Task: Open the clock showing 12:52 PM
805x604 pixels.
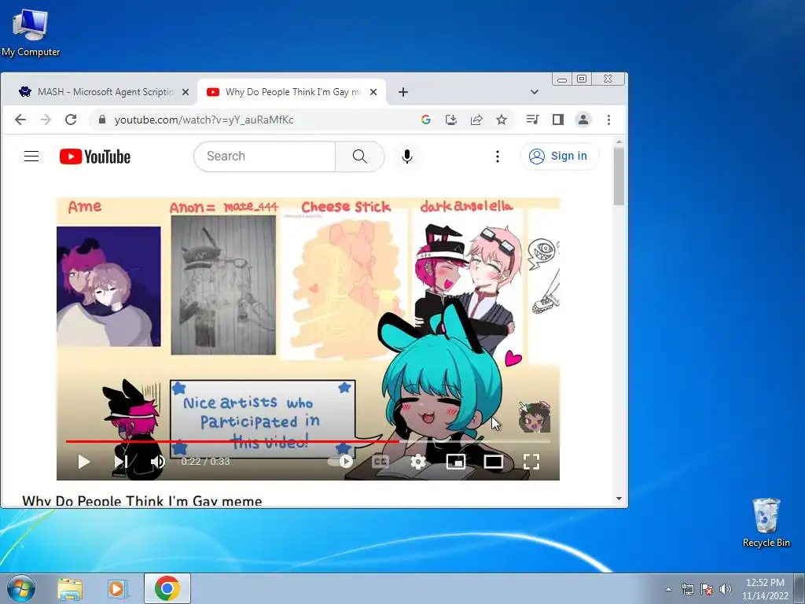Action: (x=765, y=589)
